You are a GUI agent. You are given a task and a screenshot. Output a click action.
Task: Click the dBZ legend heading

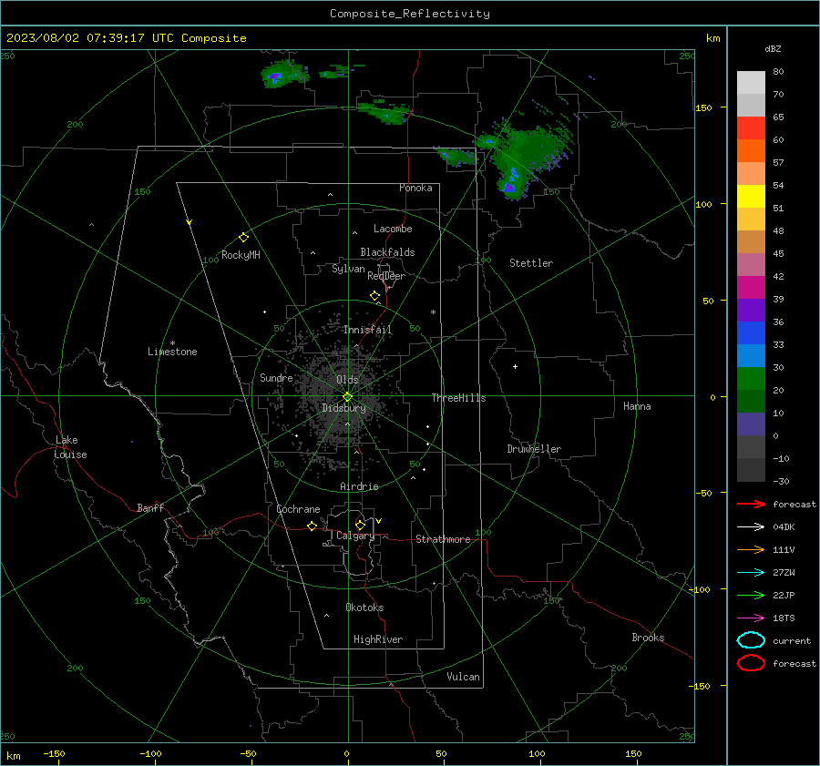click(x=773, y=48)
